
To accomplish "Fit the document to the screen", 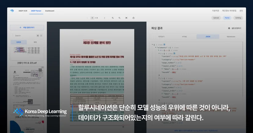I will coord(126,18).
